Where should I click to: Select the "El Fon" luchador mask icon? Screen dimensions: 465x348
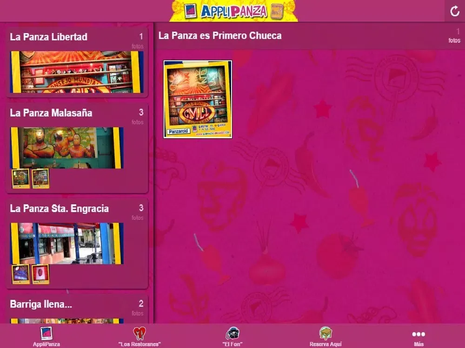[232, 334]
